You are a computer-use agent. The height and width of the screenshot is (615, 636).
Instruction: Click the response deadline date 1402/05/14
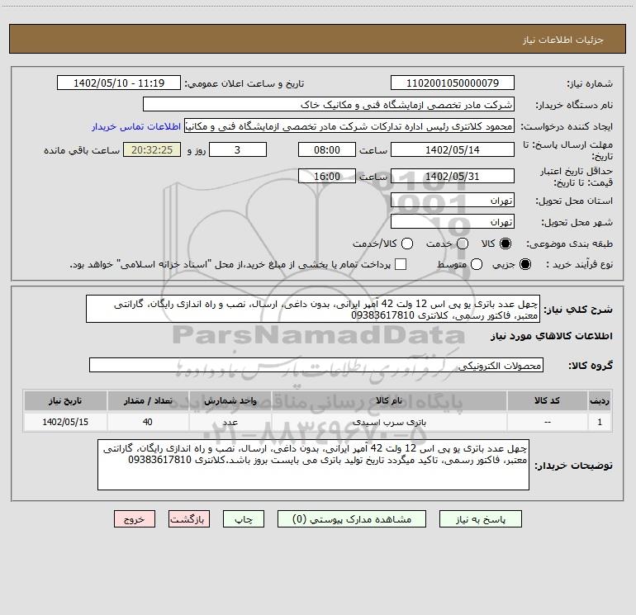click(x=453, y=149)
